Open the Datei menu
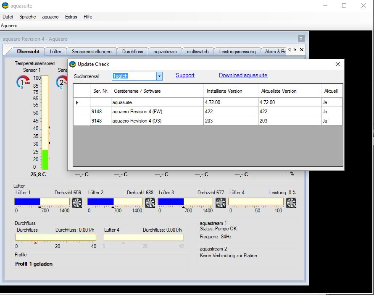 [8, 17]
